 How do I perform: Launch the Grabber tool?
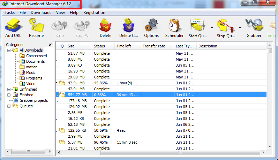click(x=254, y=28)
